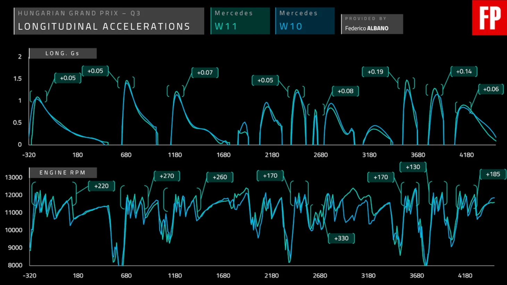
Task: Click the +0.14 annotation label
Action: (x=464, y=72)
